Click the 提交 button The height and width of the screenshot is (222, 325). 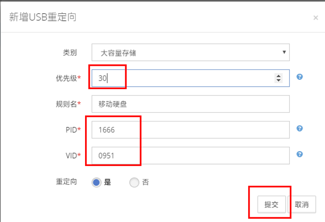pyautogui.click(x=271, y=204)
